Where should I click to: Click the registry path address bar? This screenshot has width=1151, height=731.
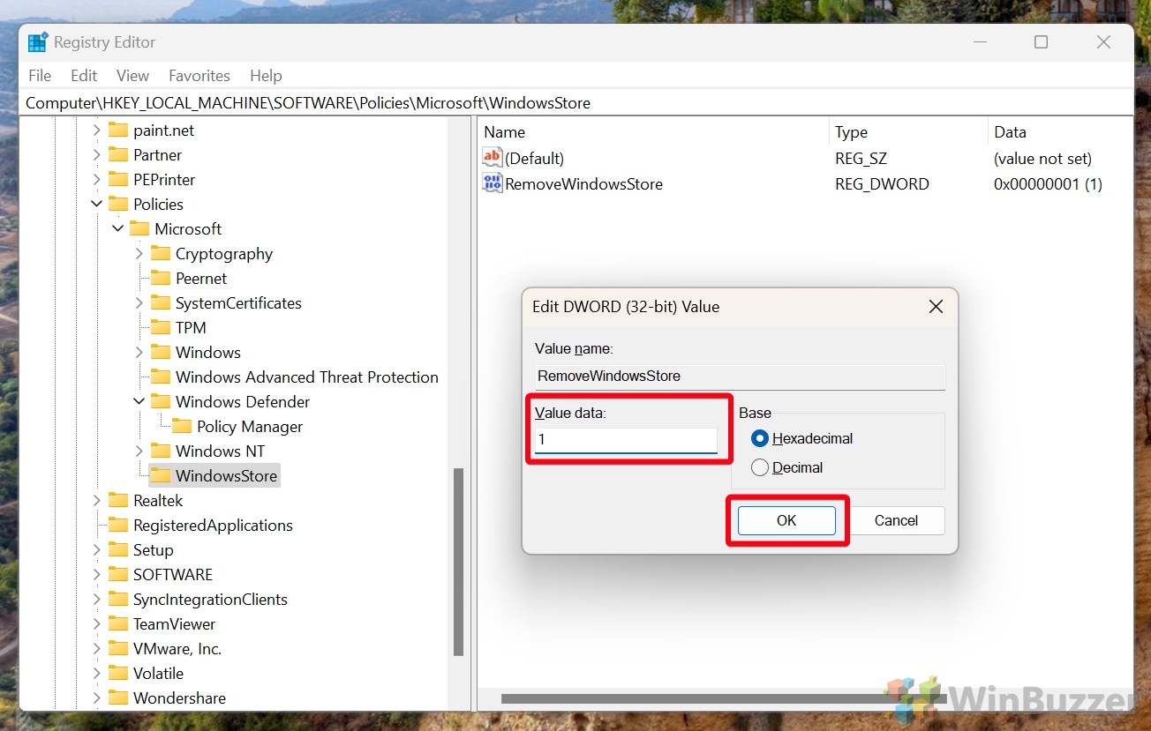[x=575, y=103]
